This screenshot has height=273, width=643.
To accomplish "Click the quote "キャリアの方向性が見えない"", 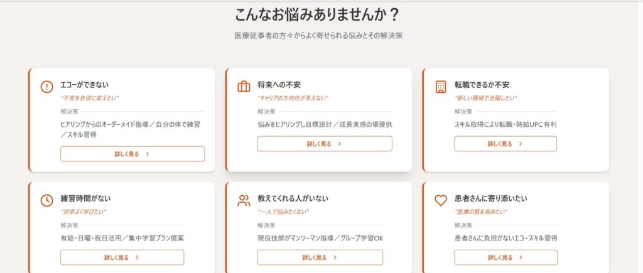I will click(293, 98).
